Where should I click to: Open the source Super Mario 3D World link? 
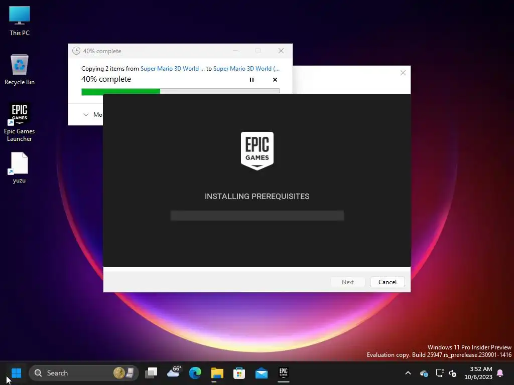tap(173, 68)
